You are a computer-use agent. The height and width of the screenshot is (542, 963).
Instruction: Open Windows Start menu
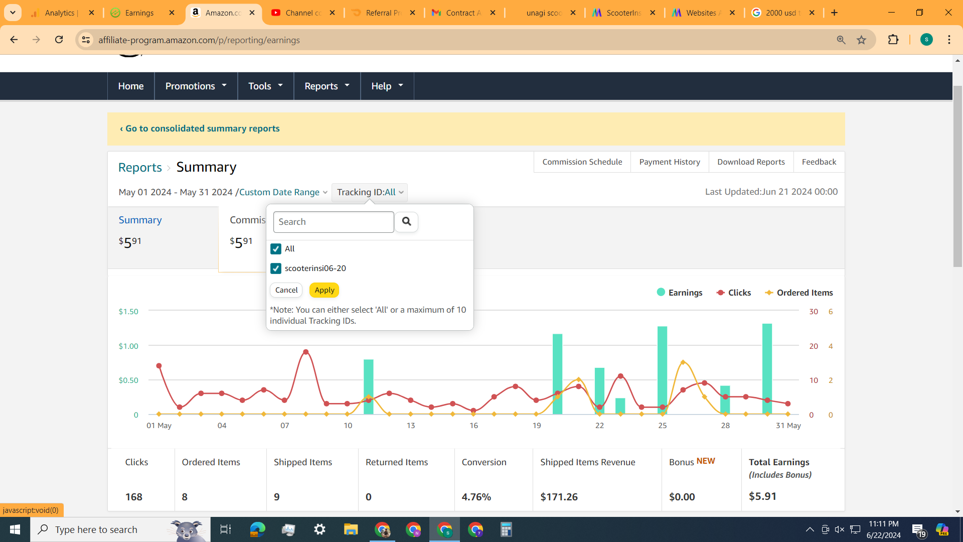point(15,529)
